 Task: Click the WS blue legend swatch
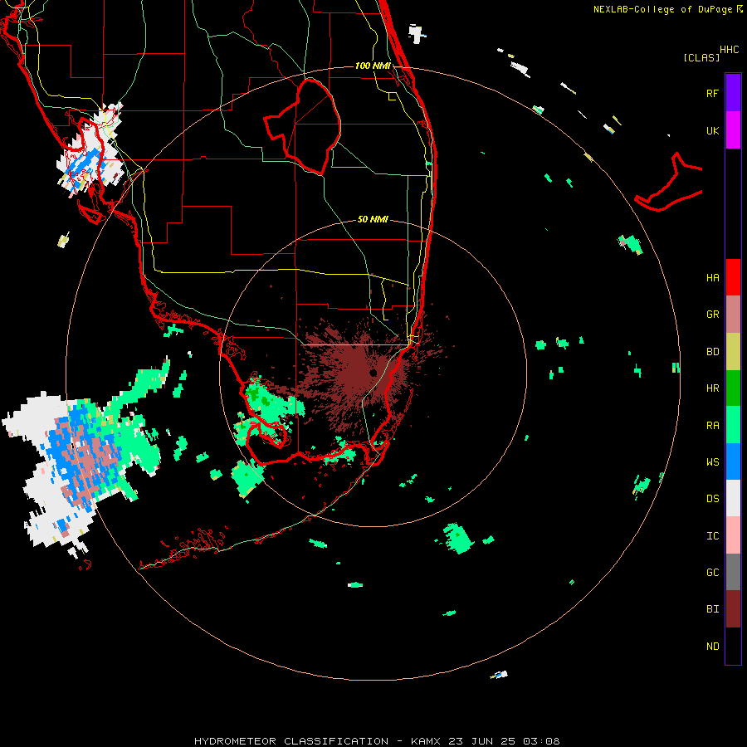(x=733, y=461)
